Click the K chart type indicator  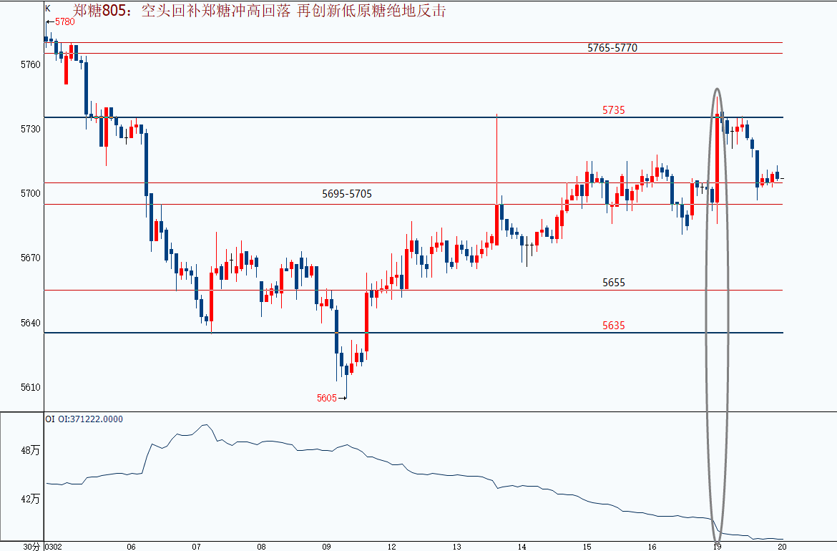[47, 8]
